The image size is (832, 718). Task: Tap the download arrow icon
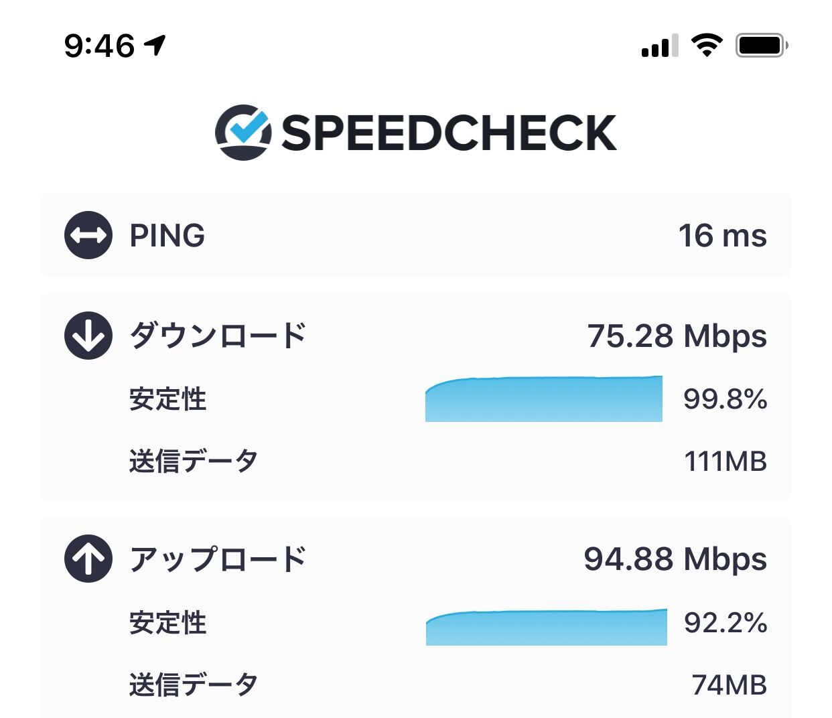pyautogui.click(x=88, y=336)
